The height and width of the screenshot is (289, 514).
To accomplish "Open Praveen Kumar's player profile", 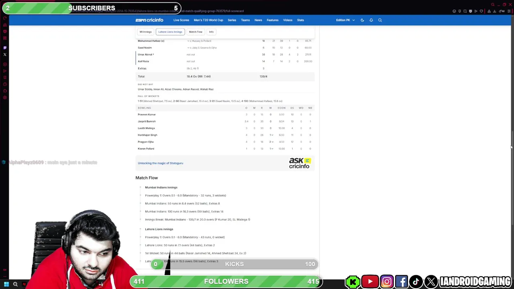I will 147,115.
